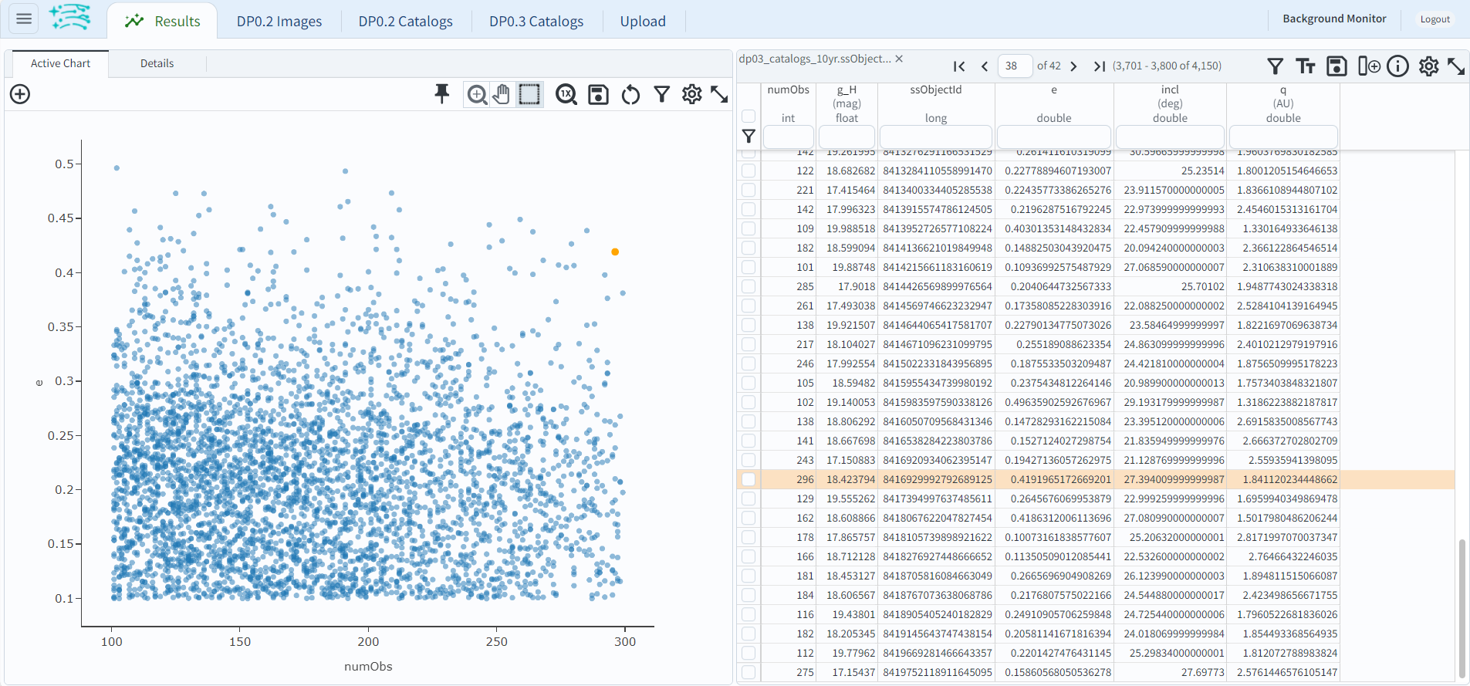Check row with numObs 285
This screenshot has height=686, width=1470.
click(x=749, y=286)
